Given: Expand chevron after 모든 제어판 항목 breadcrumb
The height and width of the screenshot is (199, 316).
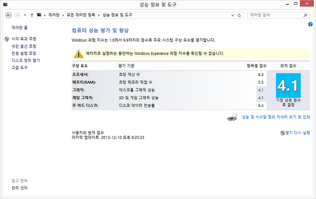Looking at the screenshot, I should click(x=99, y=15).
